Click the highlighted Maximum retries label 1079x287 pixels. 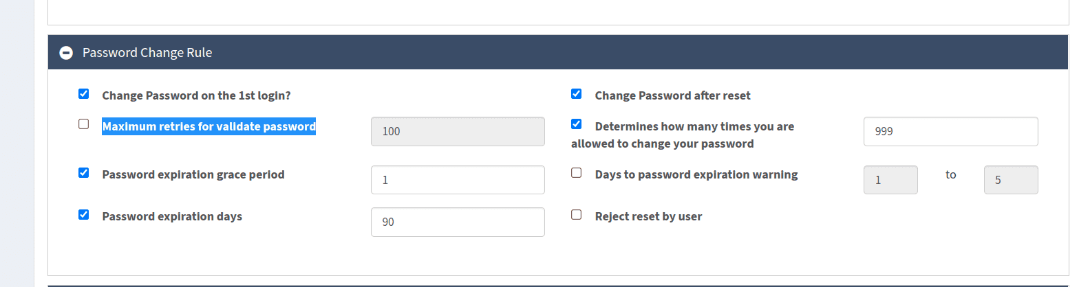coord(209,126)
